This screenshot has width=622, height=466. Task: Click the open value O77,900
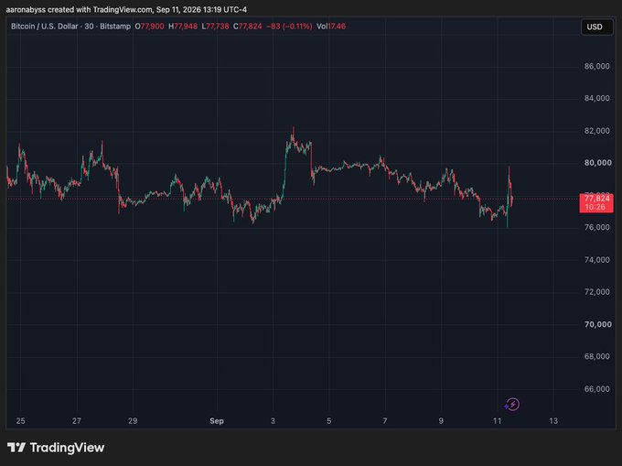(x=149, y=27)
